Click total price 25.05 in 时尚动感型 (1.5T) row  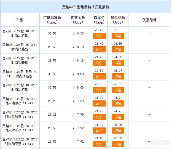coord(118,138)
